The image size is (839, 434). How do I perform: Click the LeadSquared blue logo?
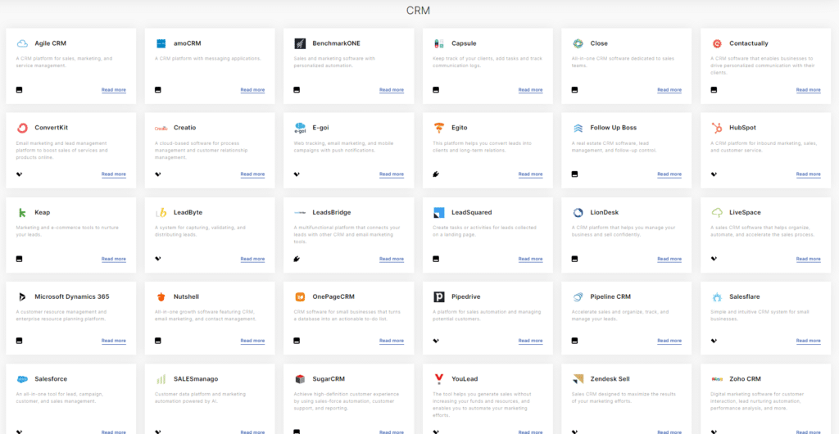pyautogui.click(x=439, y=213)
